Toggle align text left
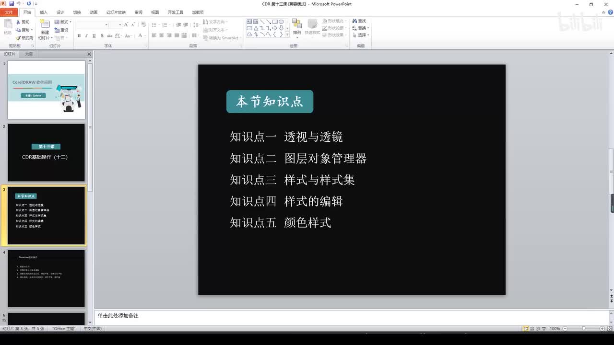 [x=154, y=35]
